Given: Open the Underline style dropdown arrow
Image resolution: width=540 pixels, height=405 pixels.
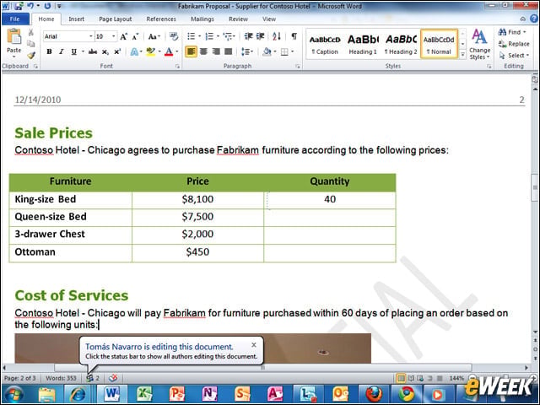Looking at the screenshot, I should click(83, 52).
